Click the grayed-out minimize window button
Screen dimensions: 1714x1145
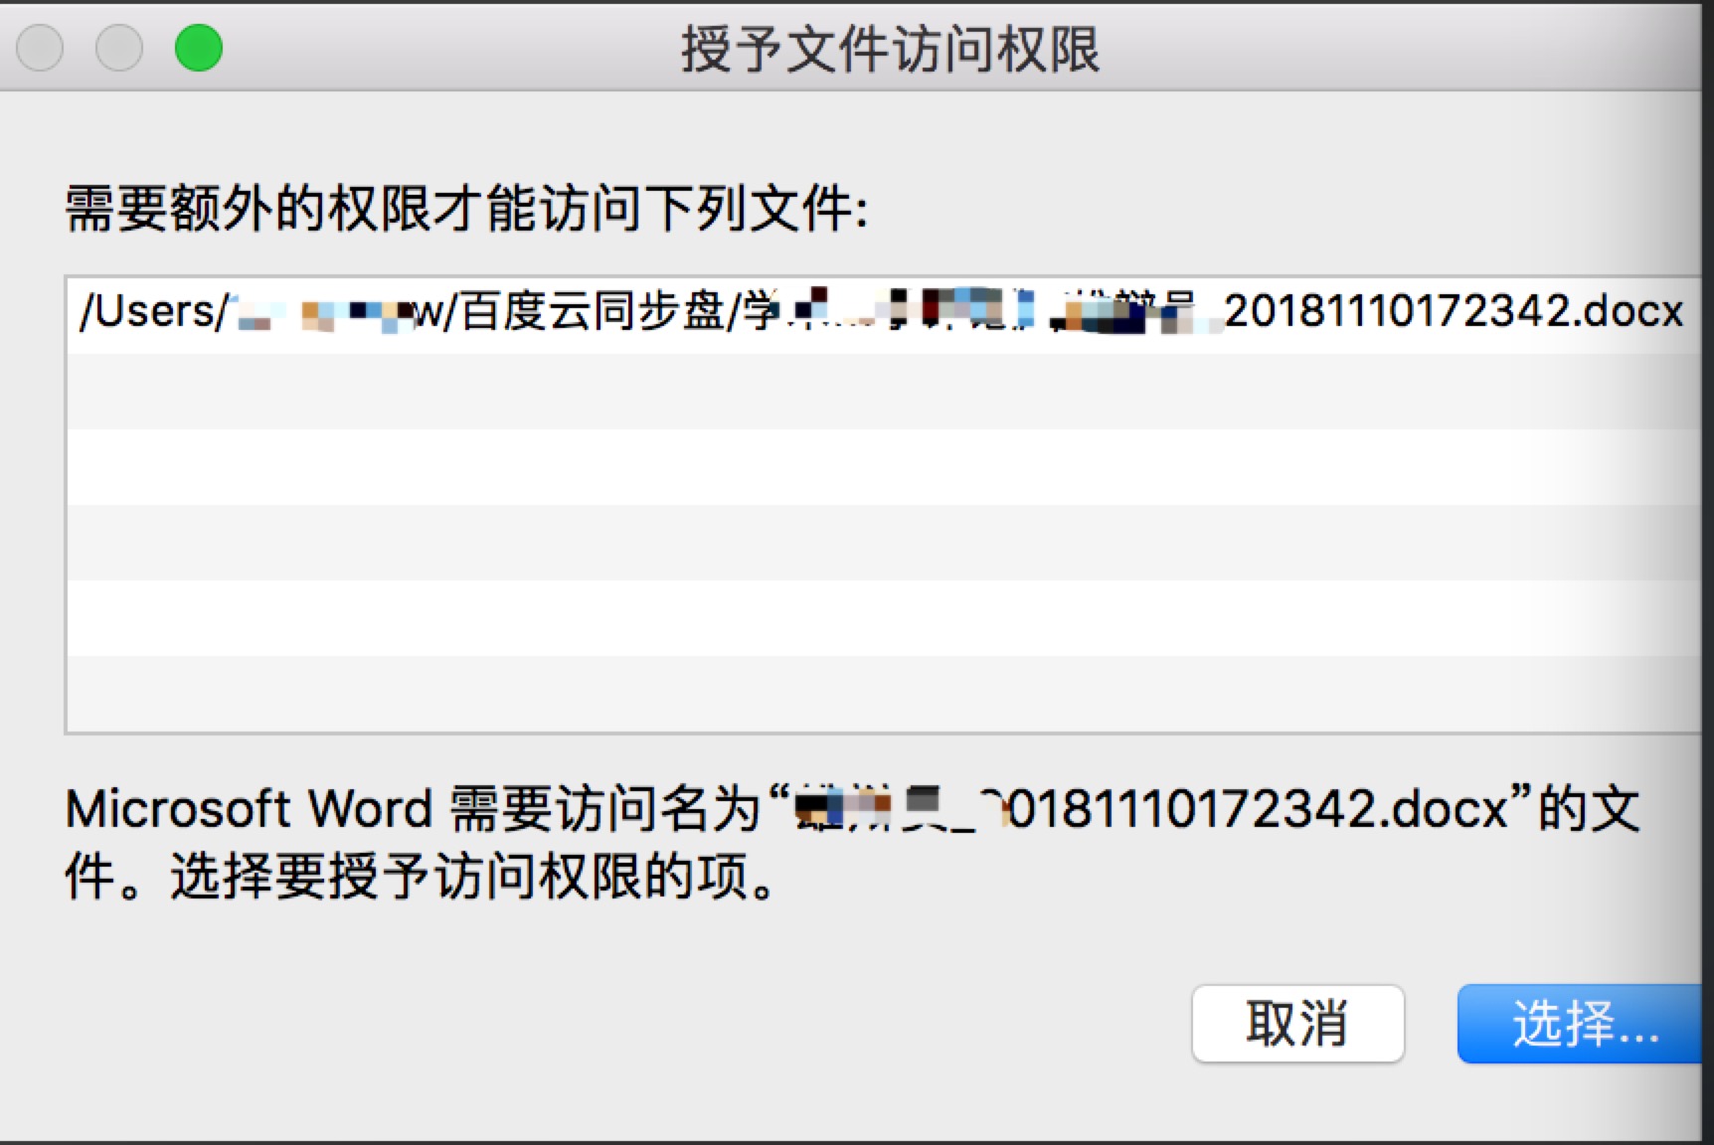(119, 48)
